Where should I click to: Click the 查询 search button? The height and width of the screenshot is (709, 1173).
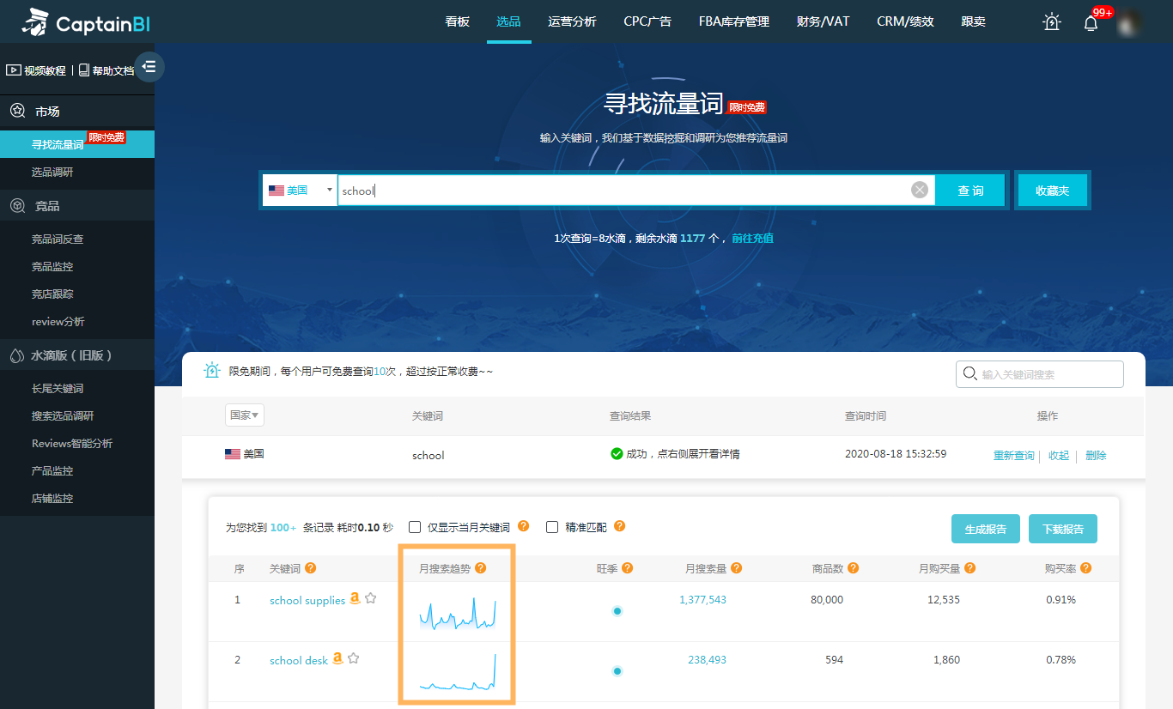pyautogui.click(x=970, y=191)
